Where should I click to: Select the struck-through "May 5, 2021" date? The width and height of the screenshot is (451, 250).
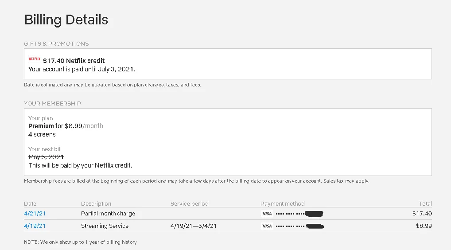(x=46, y=157)
